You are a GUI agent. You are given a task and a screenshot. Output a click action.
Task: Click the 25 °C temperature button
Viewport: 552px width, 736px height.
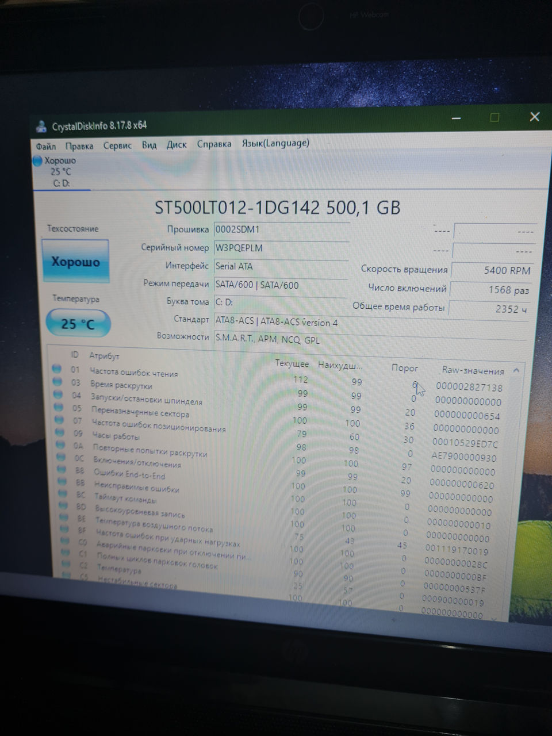pos(78,324)
